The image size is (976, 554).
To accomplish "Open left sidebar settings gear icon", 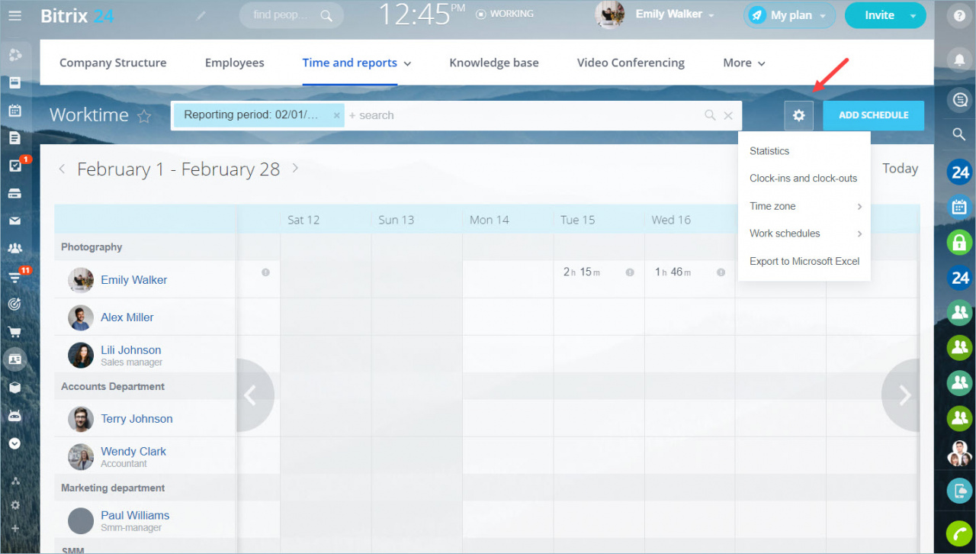I will pyautogui.click(x=14, y=505).
